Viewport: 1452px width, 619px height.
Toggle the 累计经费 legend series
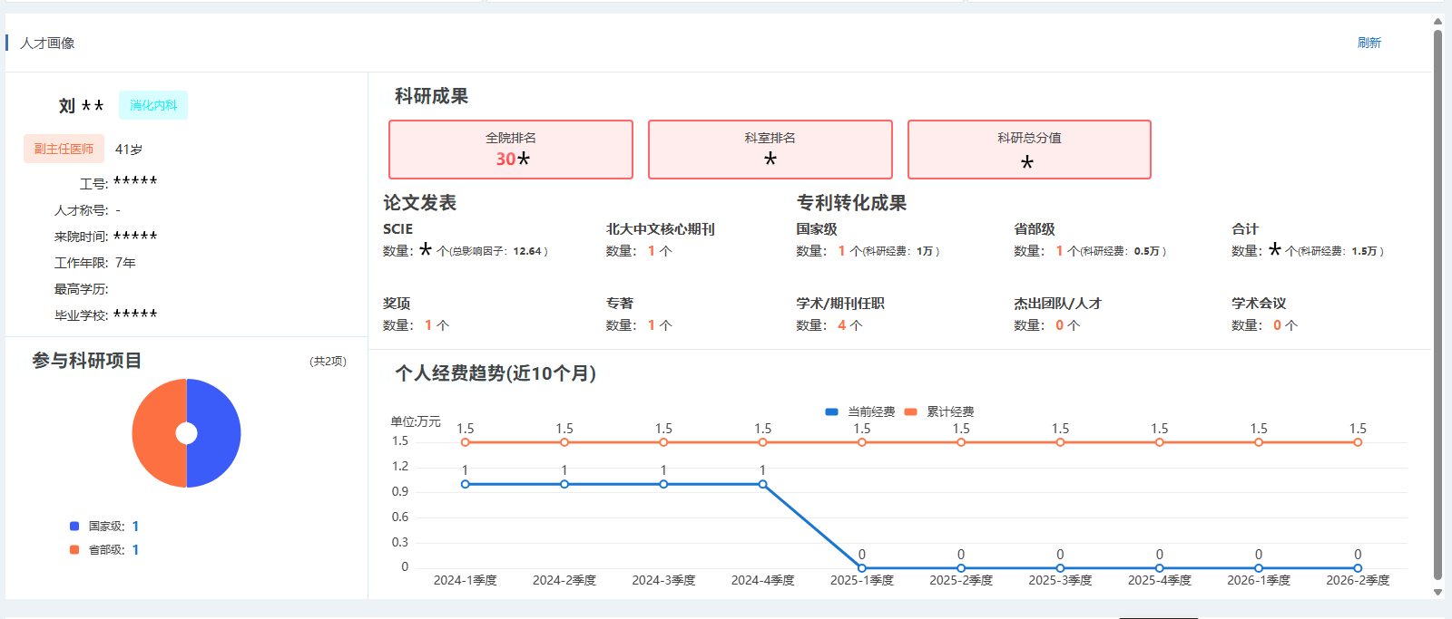[938, 411]
